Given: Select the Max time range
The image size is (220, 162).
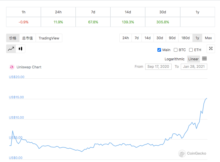Looking at the screenshot, I should (208, 38).
